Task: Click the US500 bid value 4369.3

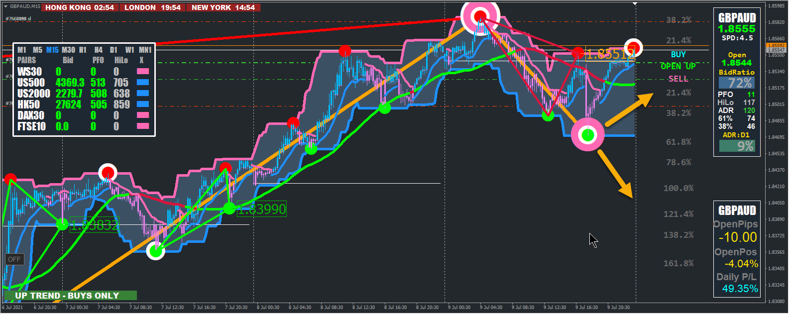Action: [x=70, y=83]
